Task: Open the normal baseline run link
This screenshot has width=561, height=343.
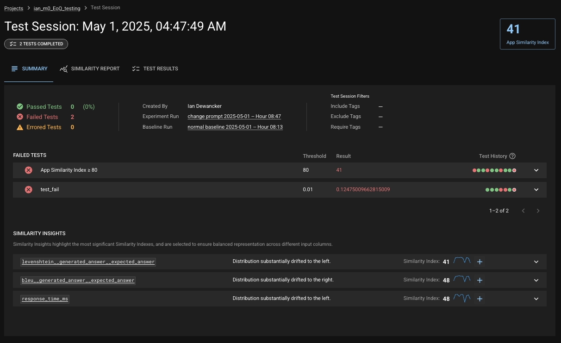Action: click(x=235, y=127)
